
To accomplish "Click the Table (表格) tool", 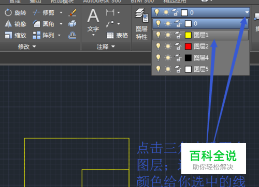I will point(117,35).
